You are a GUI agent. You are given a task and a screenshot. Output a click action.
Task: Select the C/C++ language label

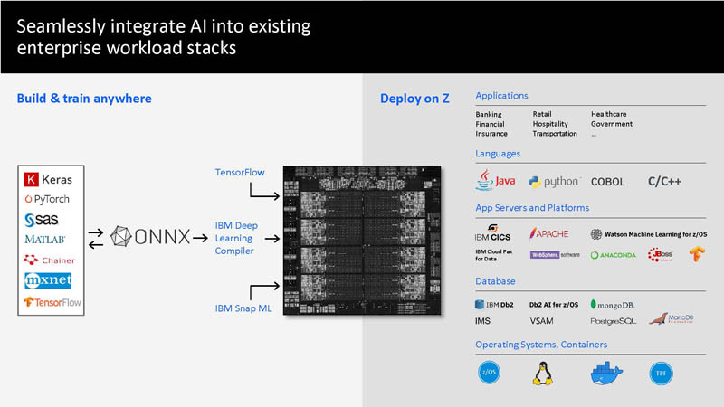[x=664, y=182]
